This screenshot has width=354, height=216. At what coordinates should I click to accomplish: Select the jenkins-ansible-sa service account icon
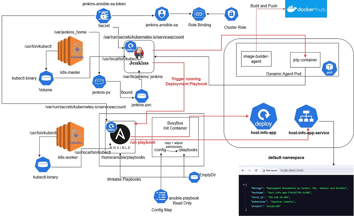(x=162, y=14)
